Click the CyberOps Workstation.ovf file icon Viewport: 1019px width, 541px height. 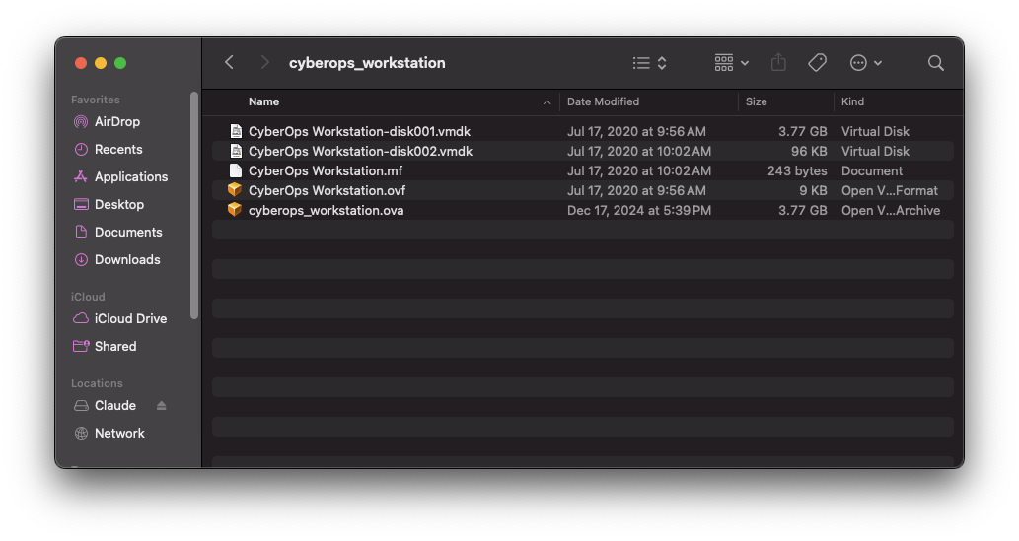click(x=235, y=190)
